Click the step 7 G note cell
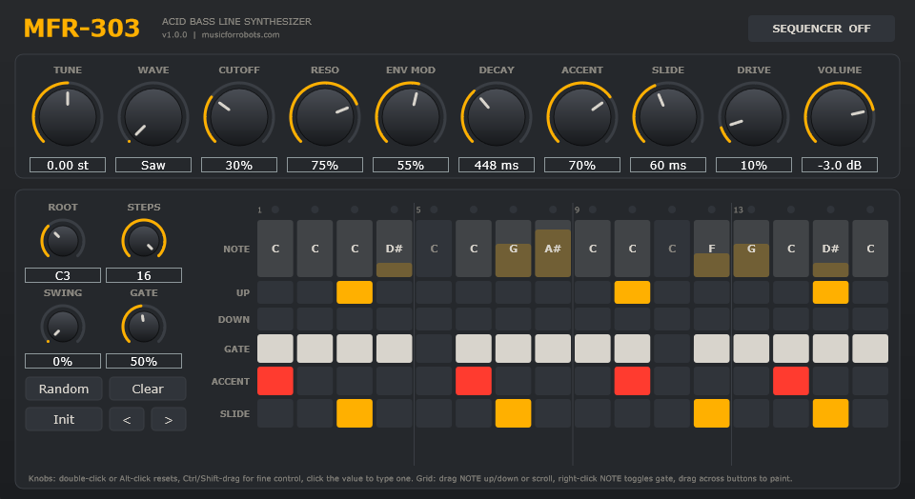 click(514, 249)
